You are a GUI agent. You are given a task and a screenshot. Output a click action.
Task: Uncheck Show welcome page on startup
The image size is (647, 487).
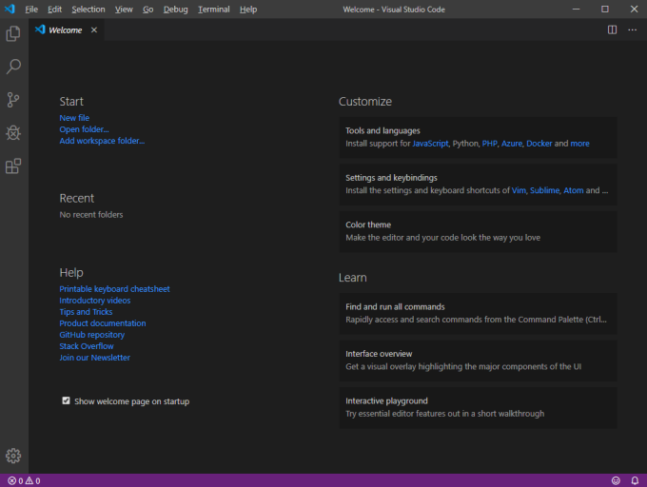click(x=66, y=400)
